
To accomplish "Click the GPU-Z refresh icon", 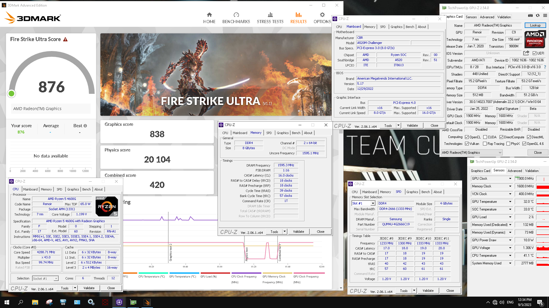I will coord(538,16).
